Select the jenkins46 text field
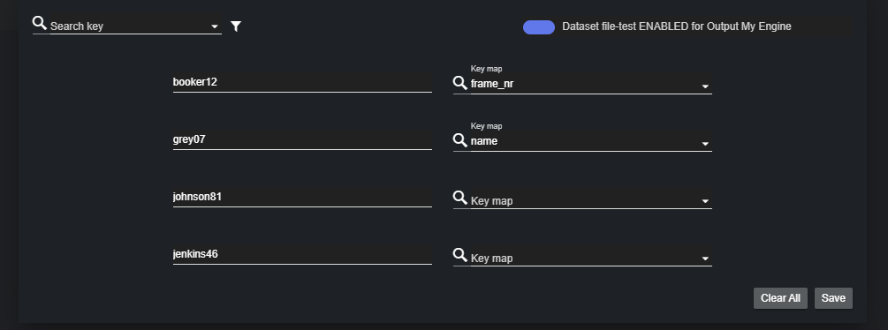The height and width of the screenshot is (330, 888). pyautogui.click(x=302, y=254)
